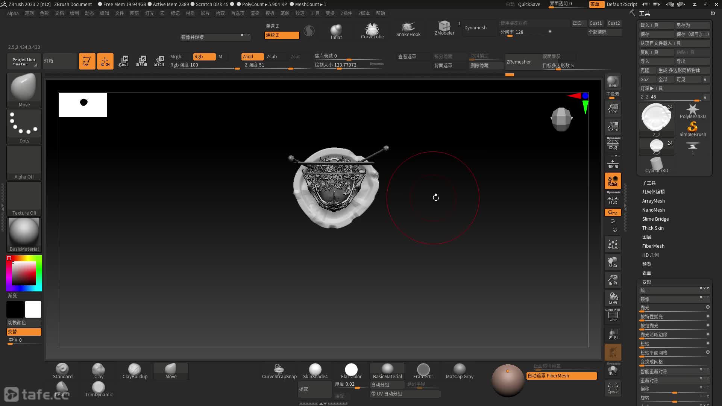This screenshot has height=406, width=722.
Task: Toggle 自动遮罩 FiberMesh option
Action: (x=562, y=376)
